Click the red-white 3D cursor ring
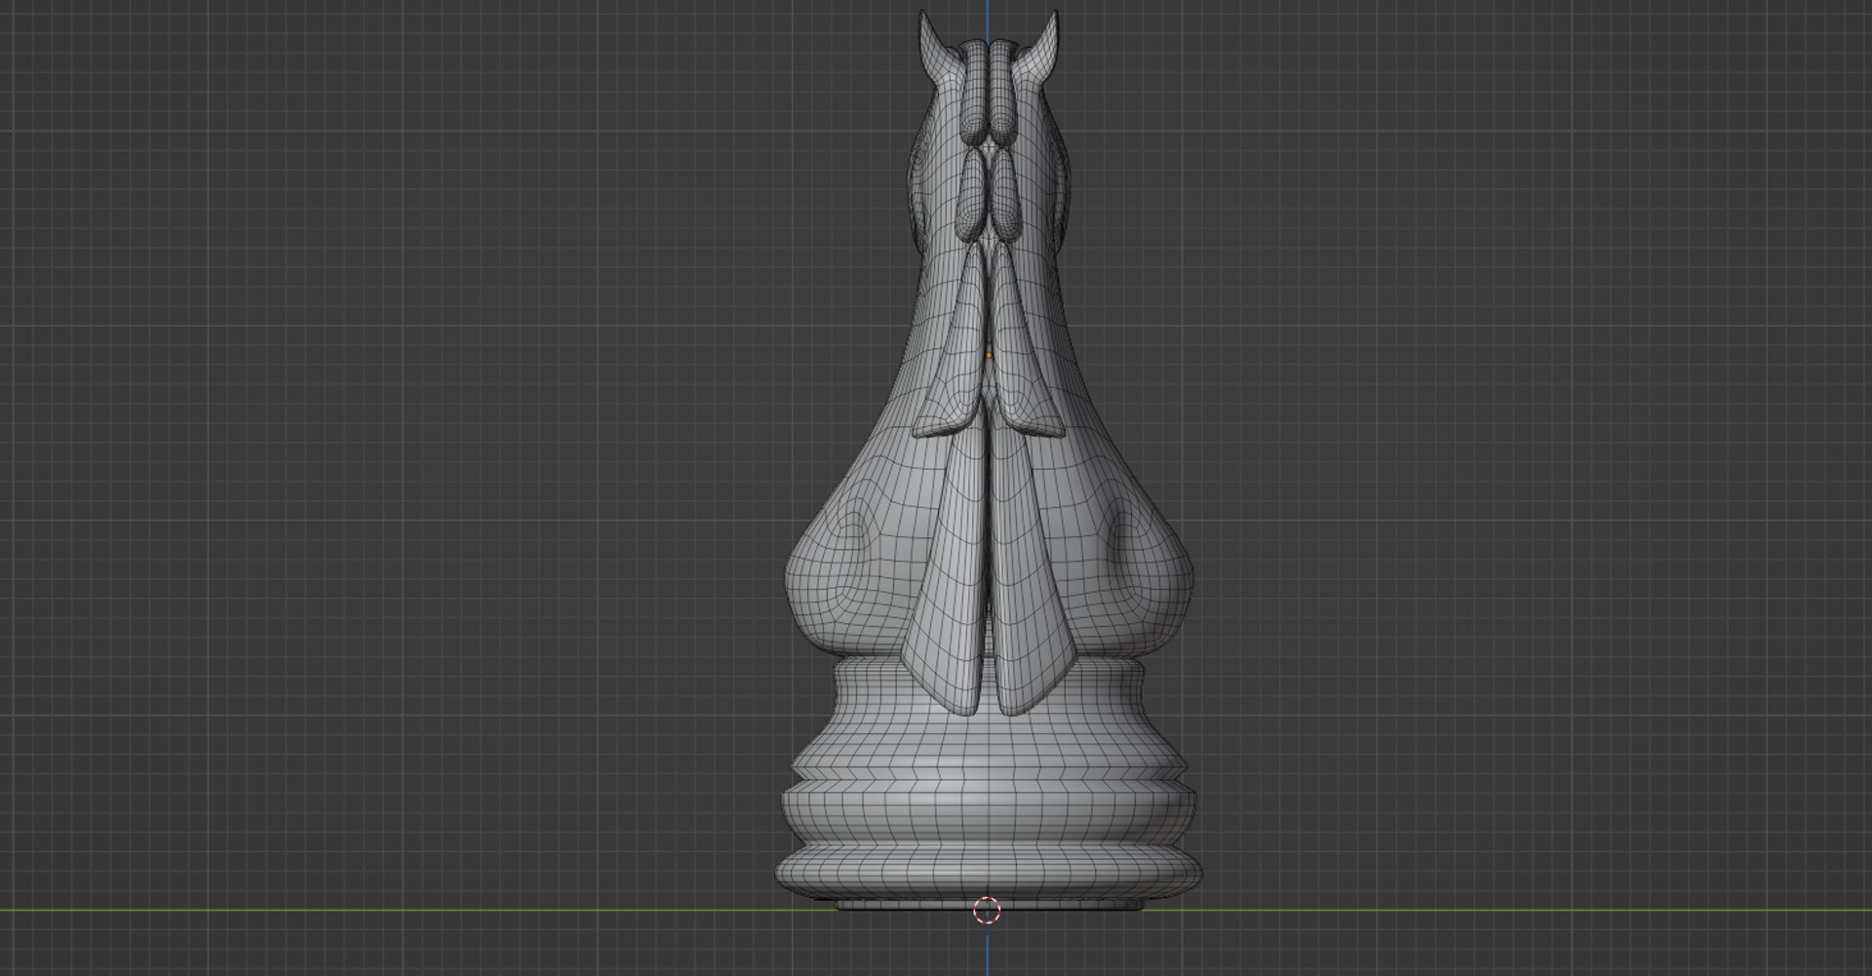 coord(987,911)
